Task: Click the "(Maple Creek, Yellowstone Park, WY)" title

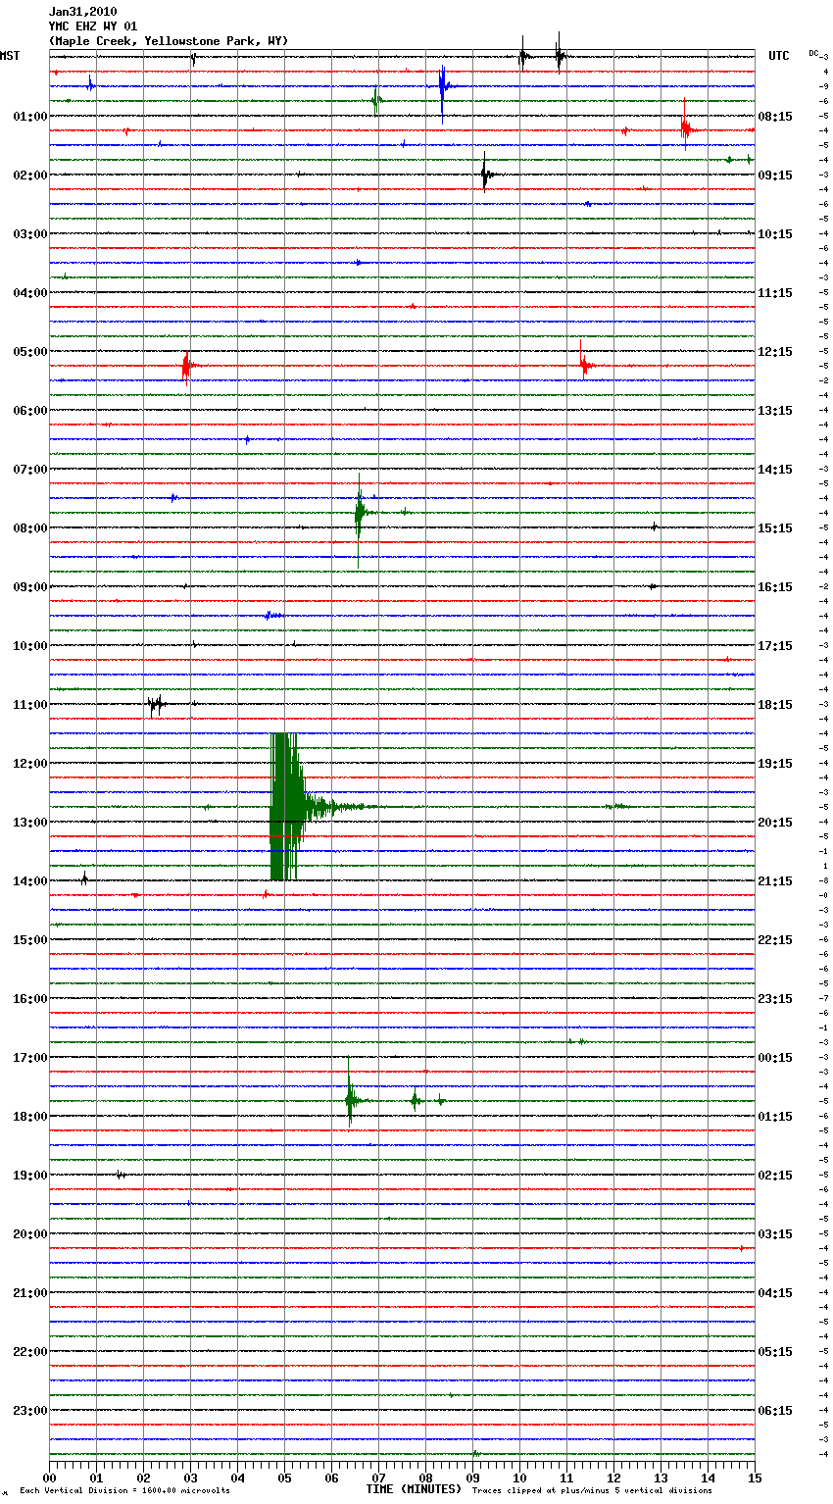Action: pyautogui.click(x=169, y=41)
